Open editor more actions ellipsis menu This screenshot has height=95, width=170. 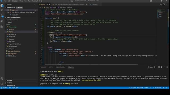167,4
